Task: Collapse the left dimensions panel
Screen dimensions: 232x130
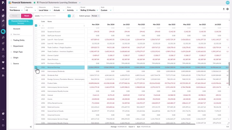Action: pos(31,127)
